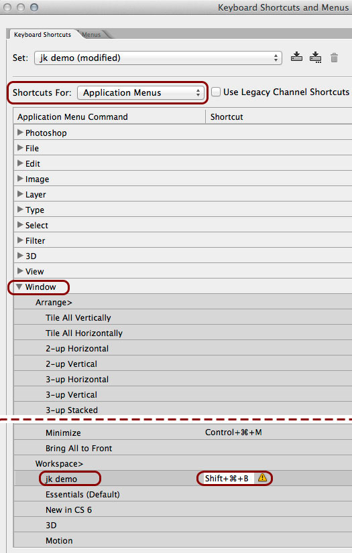This screenshot has width=352, height=553.
Task: Select the Motion workspace row
Action: (x=182, y=540)
